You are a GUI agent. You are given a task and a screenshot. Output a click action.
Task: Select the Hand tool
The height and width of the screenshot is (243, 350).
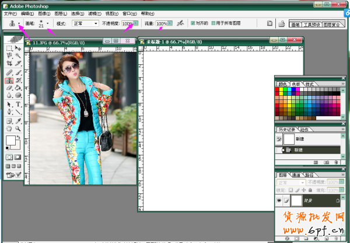[x=10, y=128]
